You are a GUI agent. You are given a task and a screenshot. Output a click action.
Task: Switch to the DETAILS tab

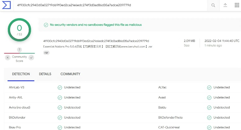click(45, 74)
